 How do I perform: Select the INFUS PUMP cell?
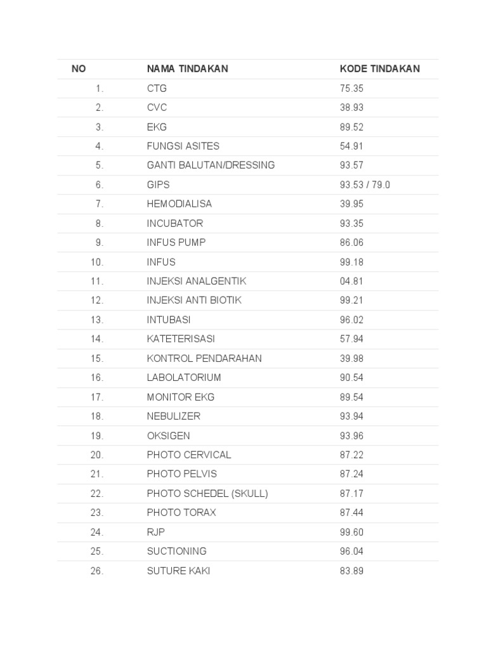coord(176,242)
